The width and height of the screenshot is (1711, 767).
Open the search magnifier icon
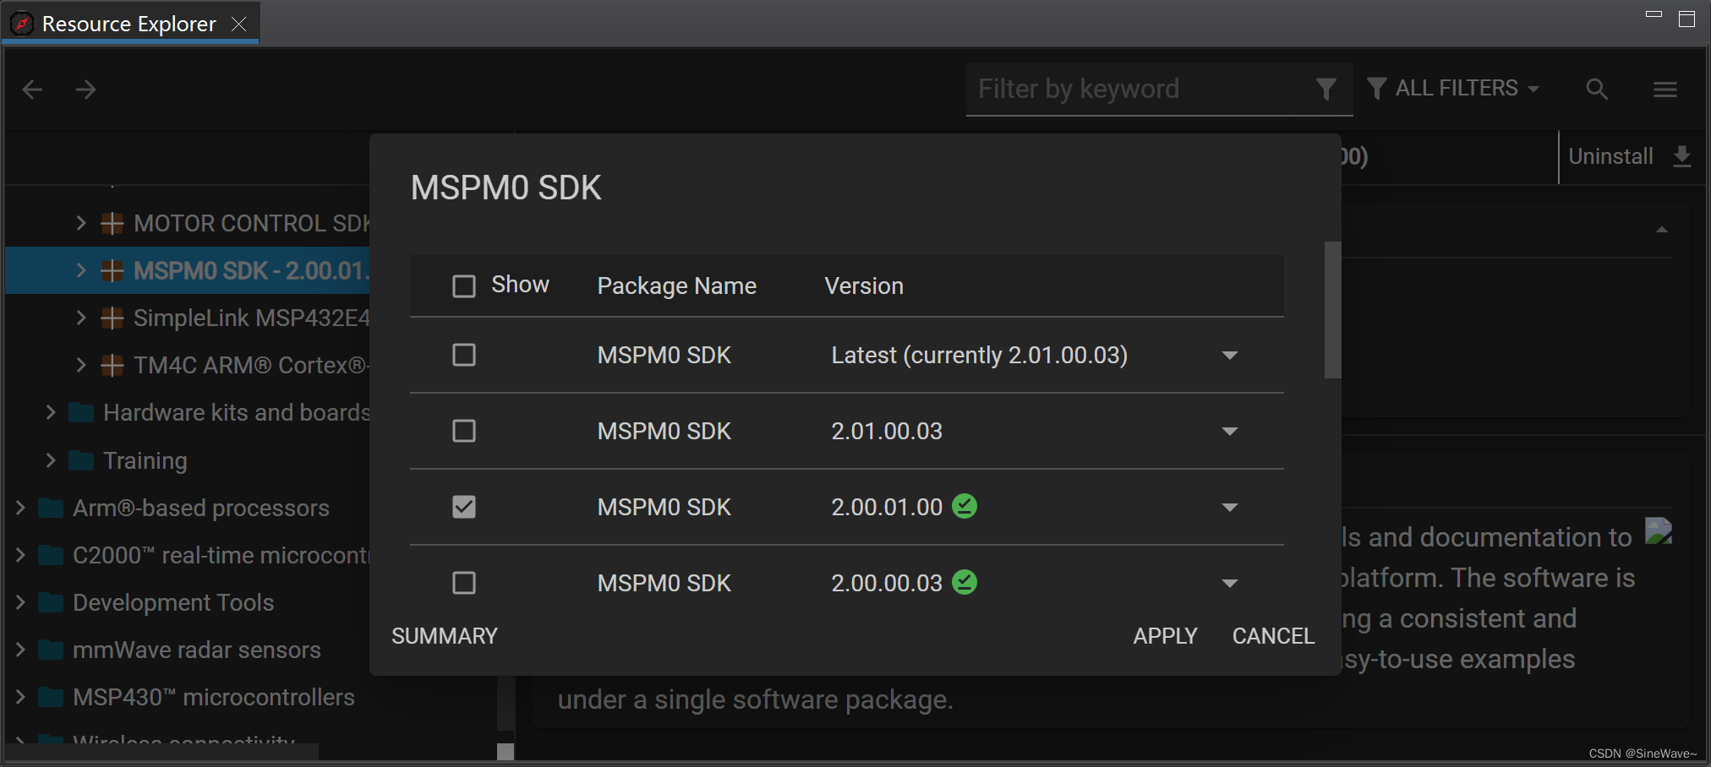pyautogui.click(x=1596, y=89)
